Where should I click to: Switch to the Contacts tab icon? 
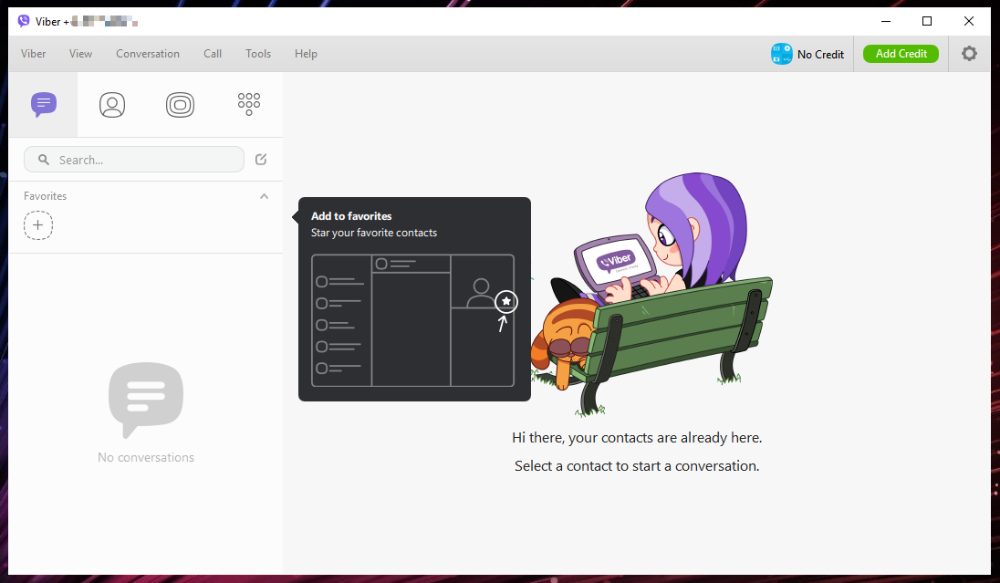pyautogui.click(x=112, y=105)
